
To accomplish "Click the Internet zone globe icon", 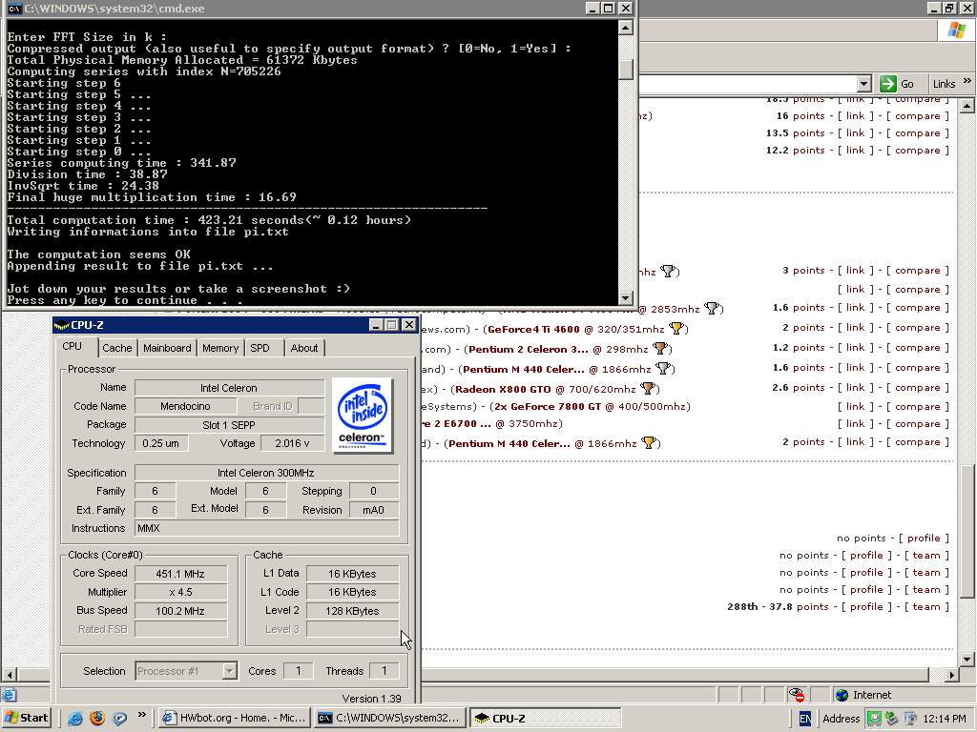I will click(x=842, y=695).
